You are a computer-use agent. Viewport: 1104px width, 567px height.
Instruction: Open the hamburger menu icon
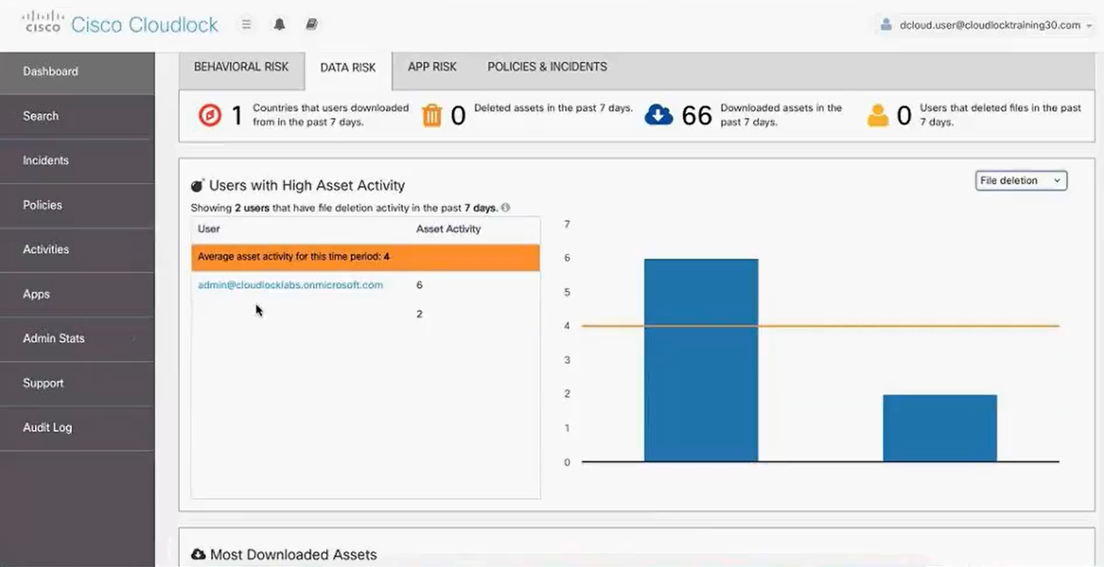tap(246, 24)
